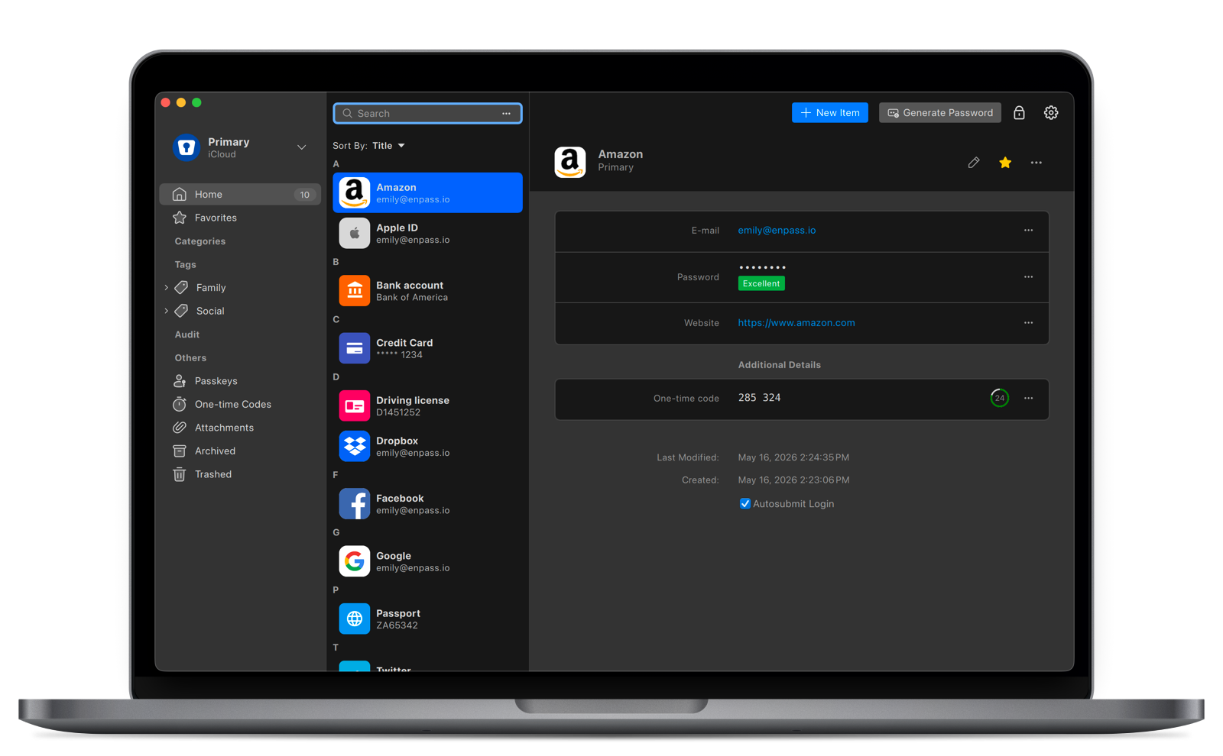Click the Created date value
This screenshot has width=1223, height=756.
coord(793,480)
